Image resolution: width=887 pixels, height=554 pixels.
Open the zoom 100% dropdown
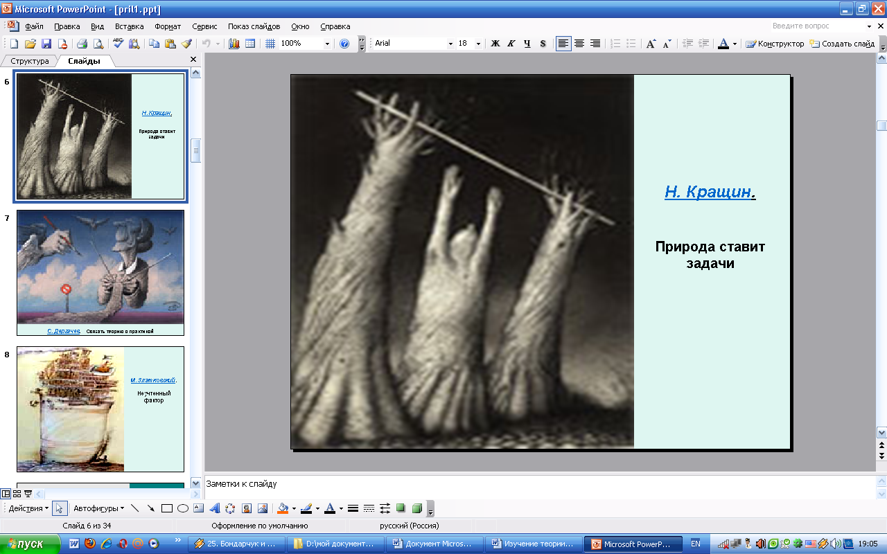click(x=327, y=44)
